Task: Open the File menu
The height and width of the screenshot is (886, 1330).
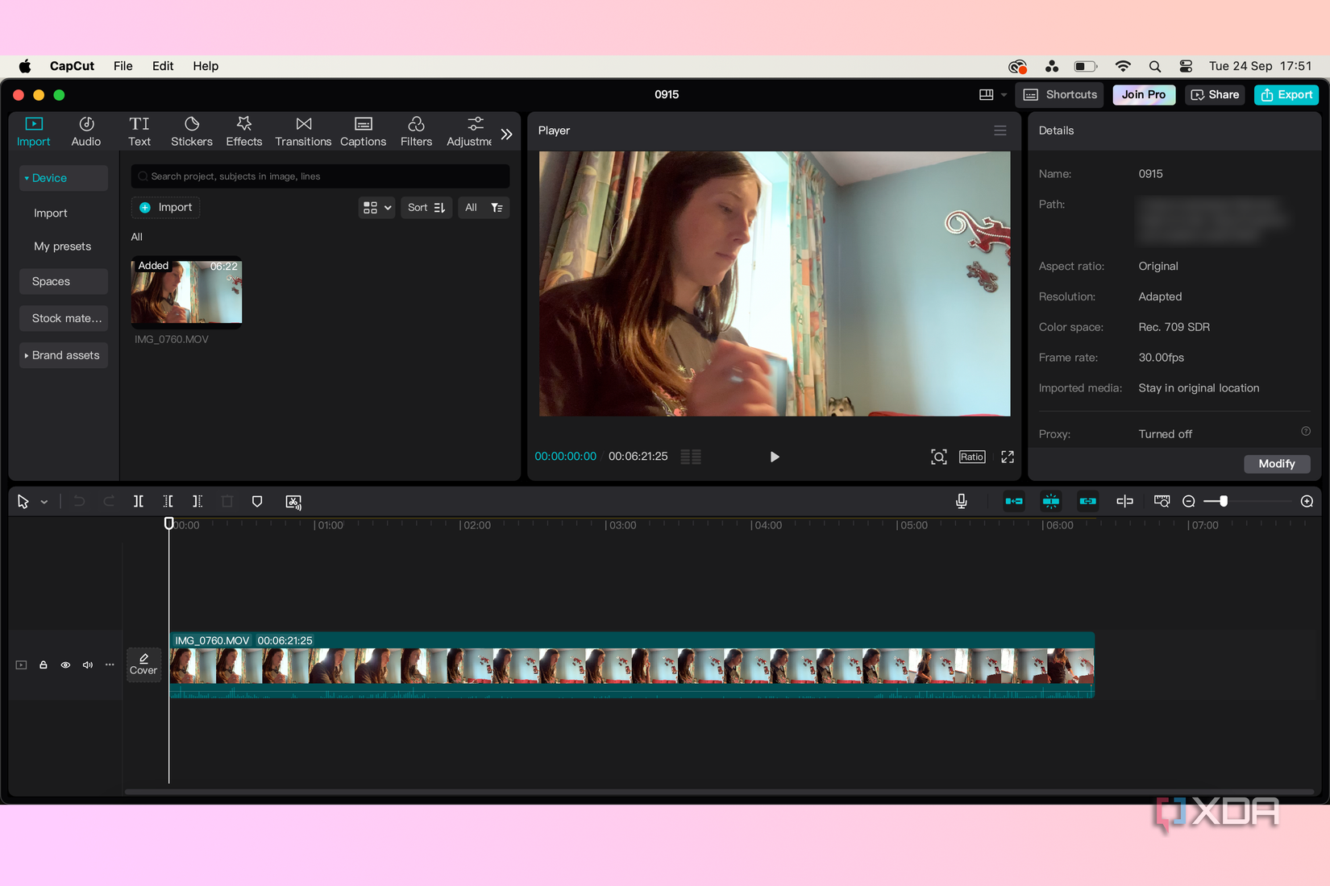Action: click(123, 66)
